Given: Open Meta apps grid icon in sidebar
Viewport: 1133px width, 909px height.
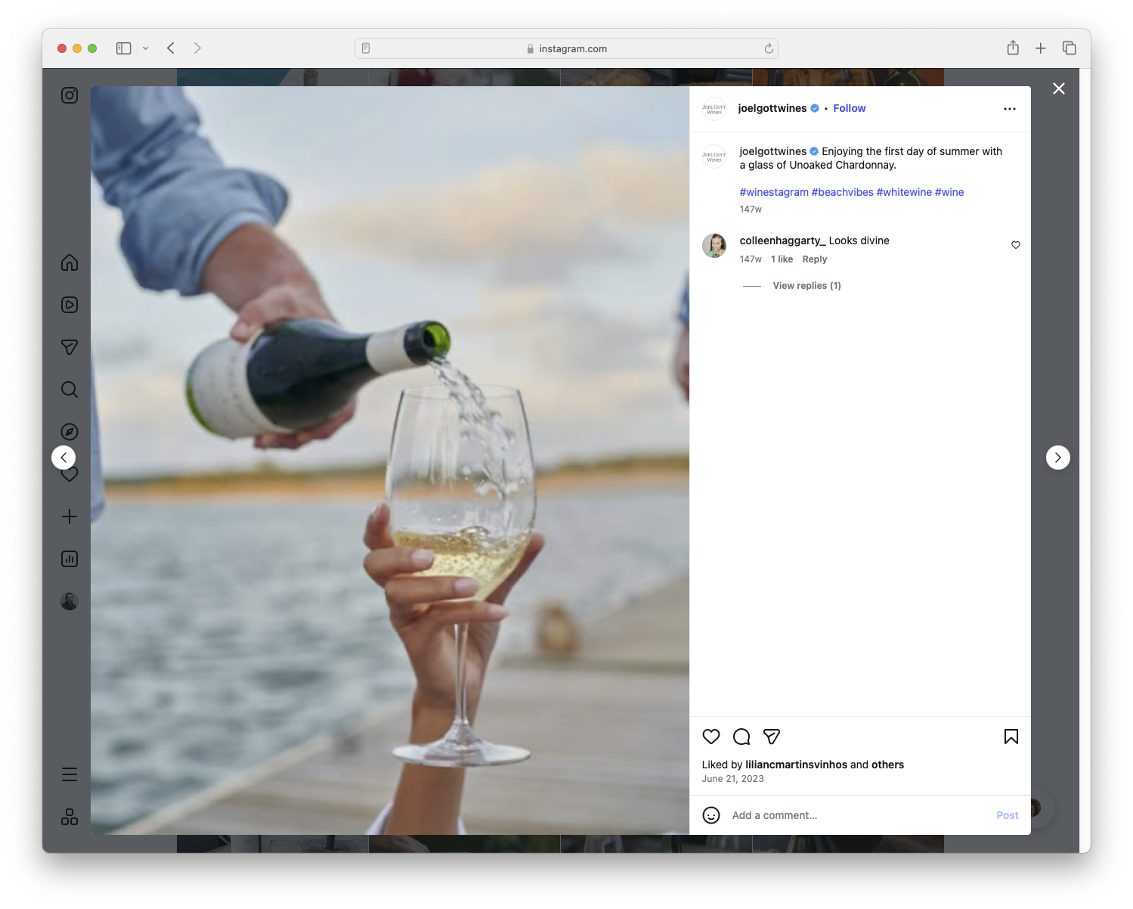Looking at the screenshot, I should click(70, 817).
